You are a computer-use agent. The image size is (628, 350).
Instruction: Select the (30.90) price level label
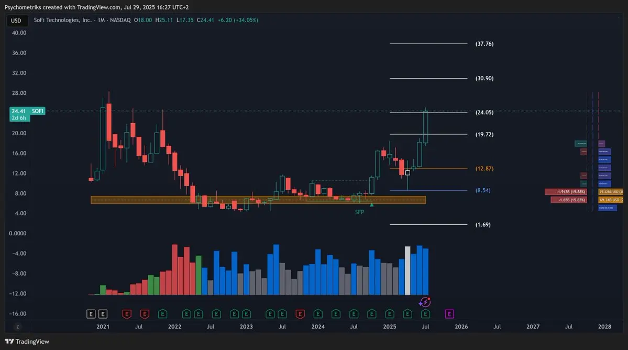[x=484, y=78]
